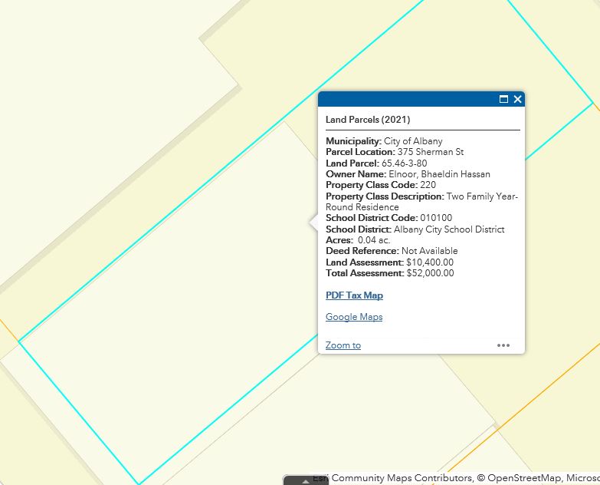Click the blue popup title bar

point(406,99)
